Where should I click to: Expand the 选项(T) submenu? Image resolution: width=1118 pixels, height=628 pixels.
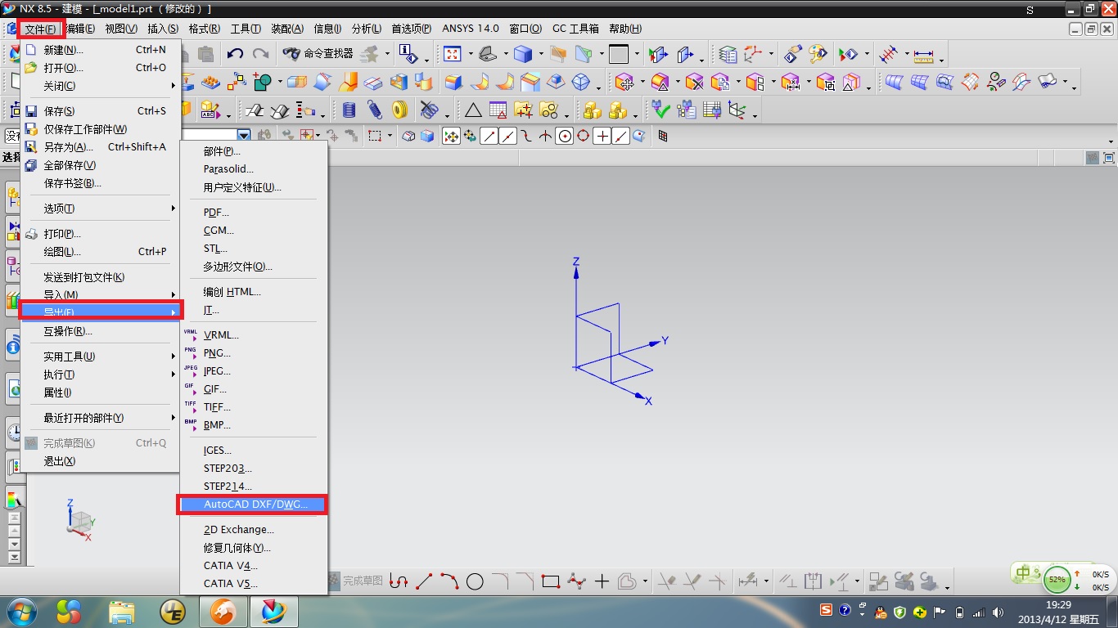coord(100,209)
